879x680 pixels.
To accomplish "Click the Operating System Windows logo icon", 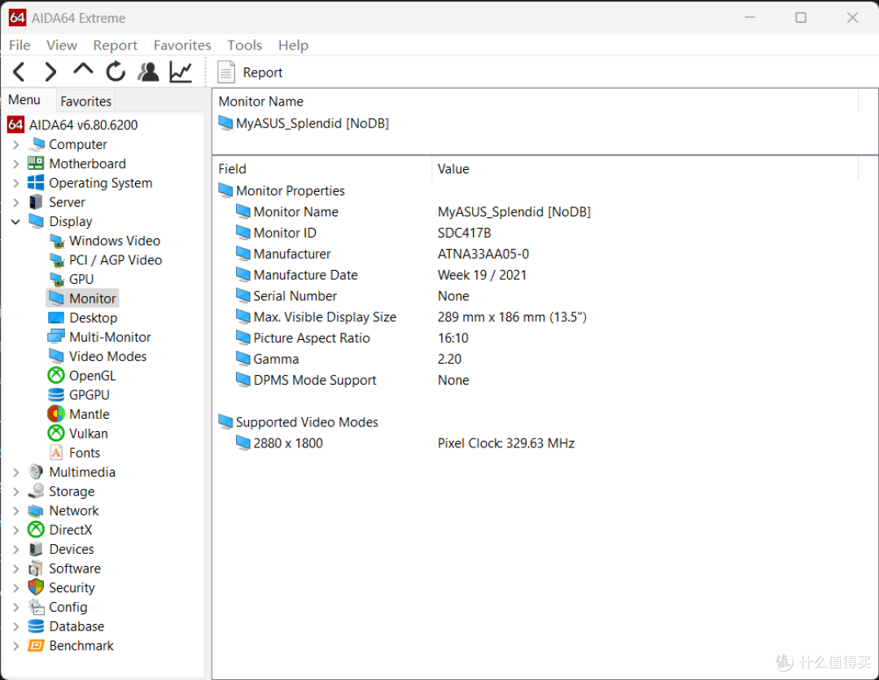I will coord(36,182).
